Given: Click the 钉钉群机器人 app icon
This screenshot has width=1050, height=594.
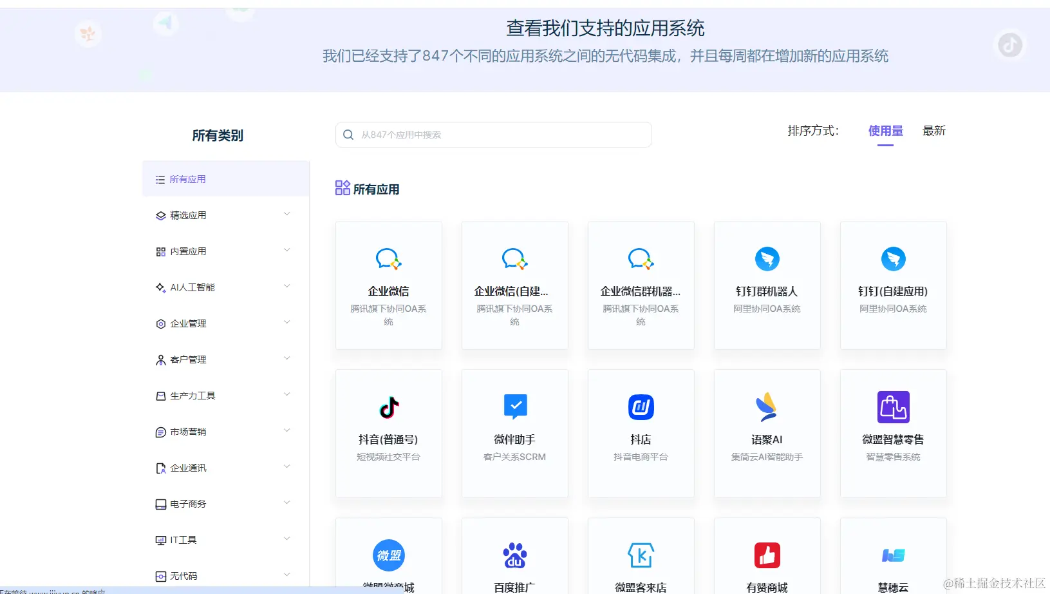Looking at the screenshot, I should pos(767,259).
